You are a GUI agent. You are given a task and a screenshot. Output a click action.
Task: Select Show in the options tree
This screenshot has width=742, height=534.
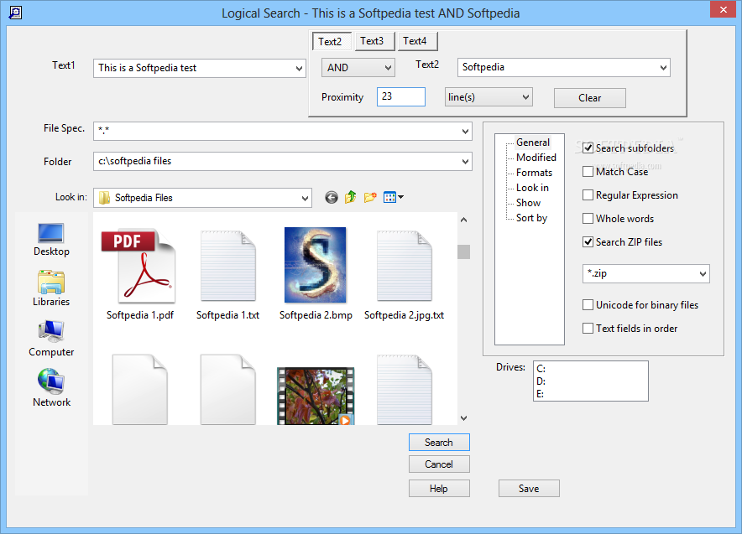pyautogui.click(x=528, y=203)
